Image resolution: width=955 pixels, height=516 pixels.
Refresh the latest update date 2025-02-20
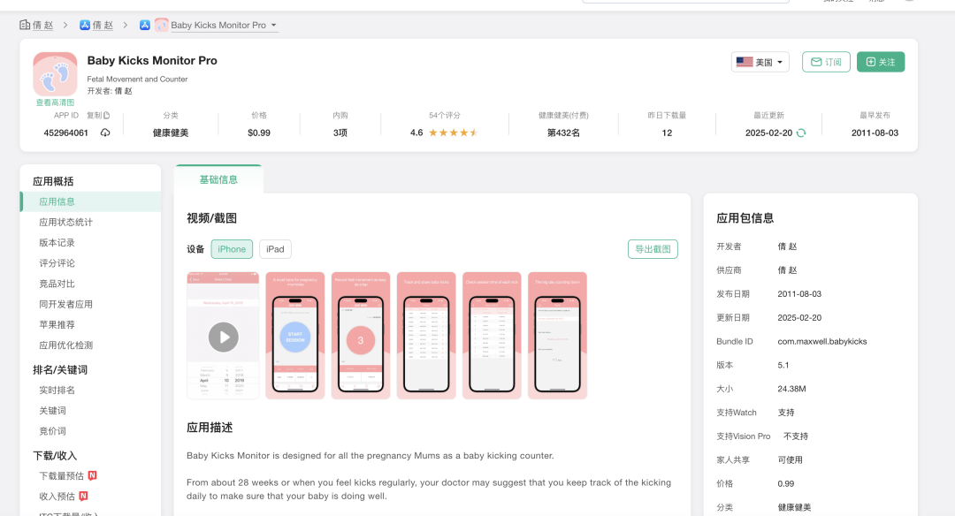(801, 133)
